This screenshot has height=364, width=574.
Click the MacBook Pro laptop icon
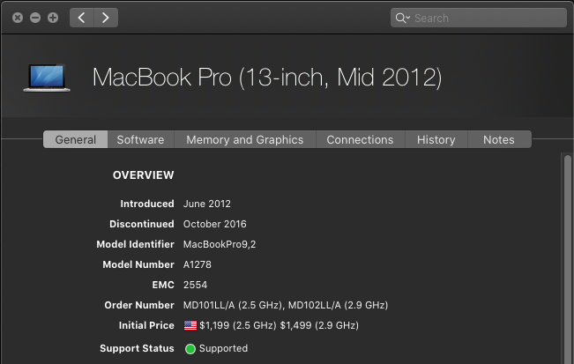click(47, 78)
